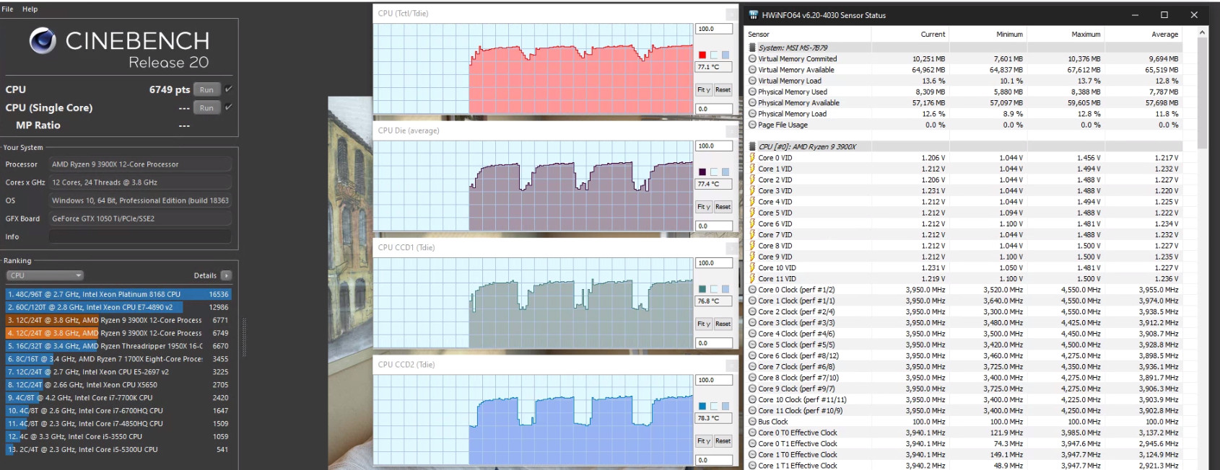This screenshot has width=1220, height=470.
Task: Click the icon beside Core 1 T1 Effective Clock
Action: (752, 466)
